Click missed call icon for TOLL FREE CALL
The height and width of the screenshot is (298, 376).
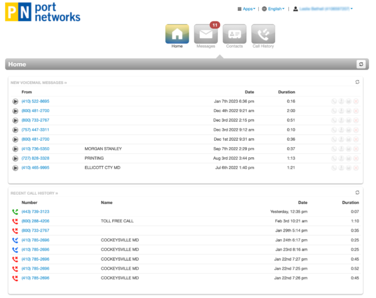click(15, 221)
